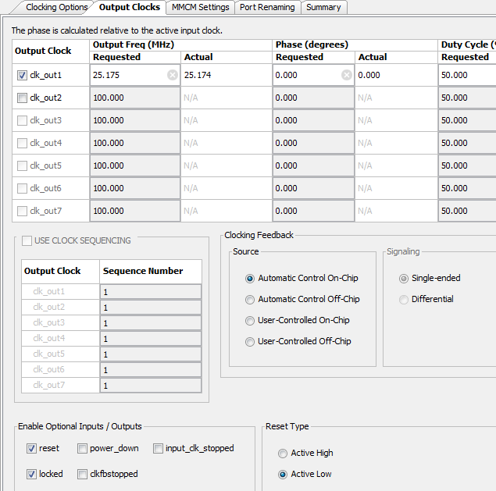Select User-Controlled Off-Chip feedback

pyautogui.click(x=250, y=342)
